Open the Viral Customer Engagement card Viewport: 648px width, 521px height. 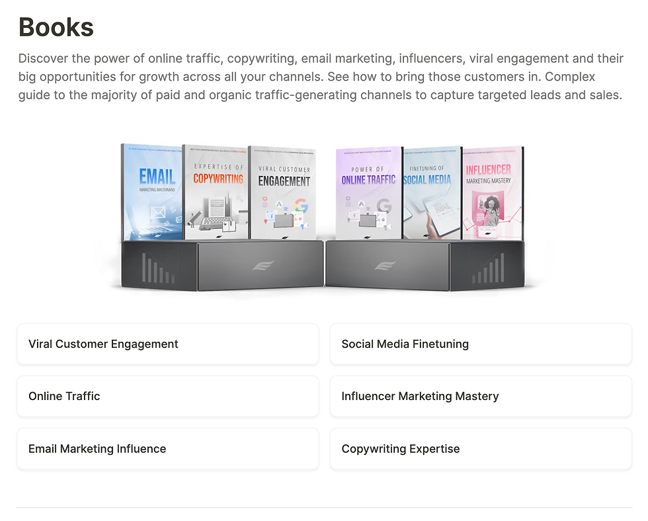pyautogui.click(x=168, y=344)
